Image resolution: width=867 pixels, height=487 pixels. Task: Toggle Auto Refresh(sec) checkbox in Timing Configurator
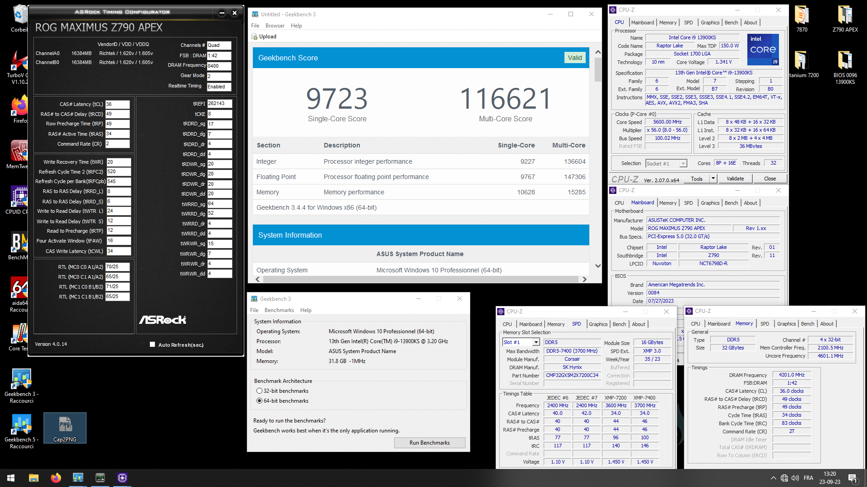[153, 345]
